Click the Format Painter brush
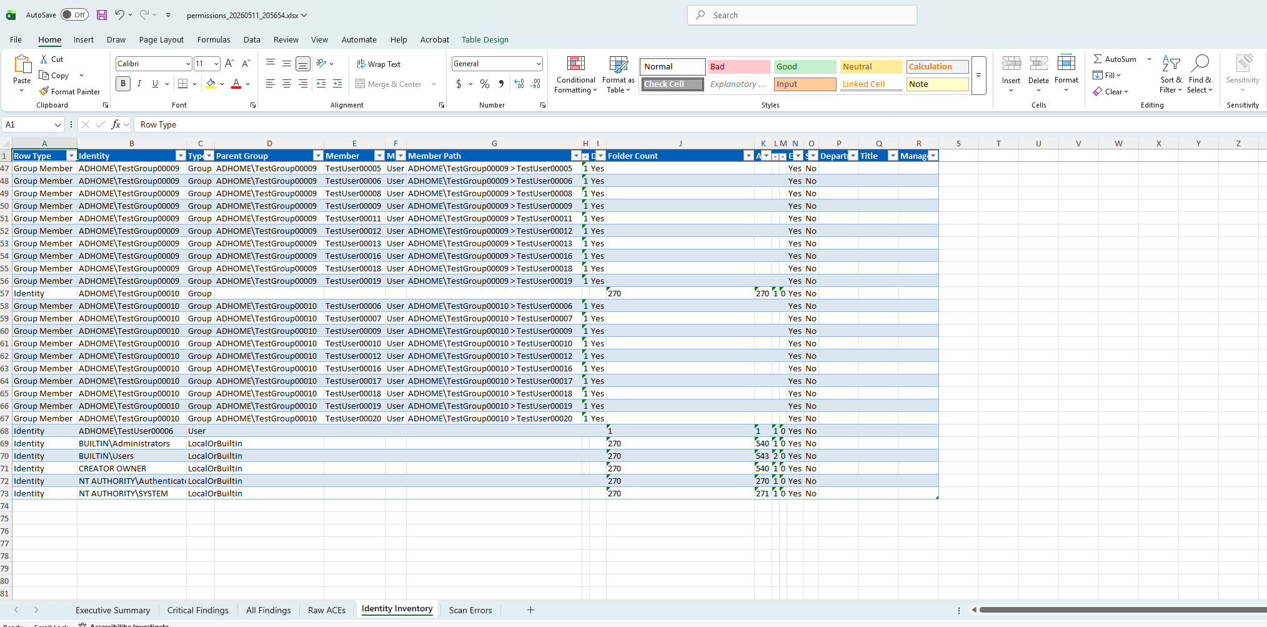1267x627 pixels. [x=44, y=91]
